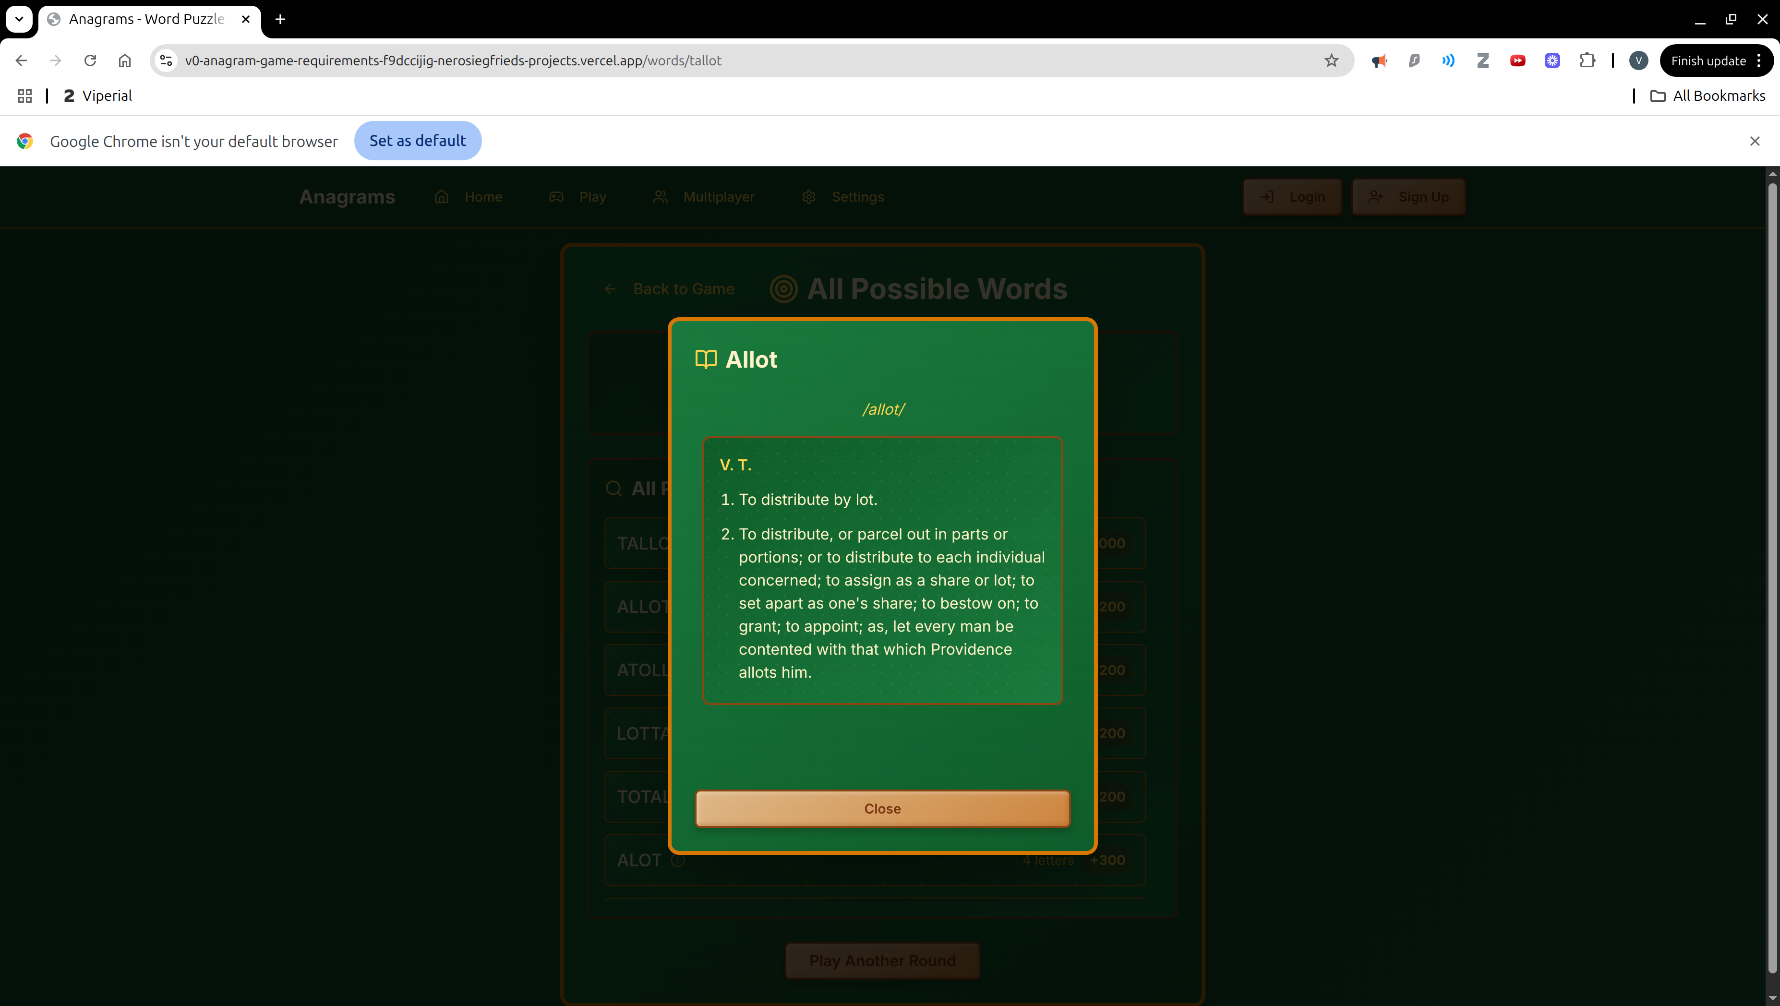Open a new browser tab
1780x1006 pixels.
pyautogui.click(x=280, y=19)
